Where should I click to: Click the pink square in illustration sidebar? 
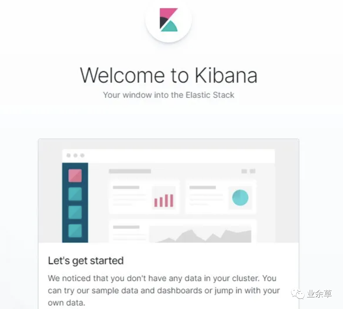point(75,175)
